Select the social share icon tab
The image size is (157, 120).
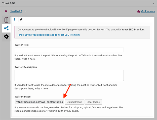coord(6,28)
